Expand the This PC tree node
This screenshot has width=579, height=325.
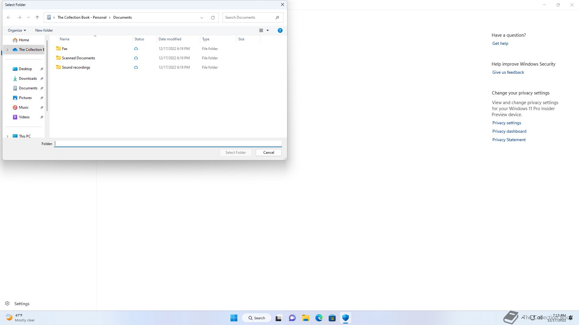(8, 136)
